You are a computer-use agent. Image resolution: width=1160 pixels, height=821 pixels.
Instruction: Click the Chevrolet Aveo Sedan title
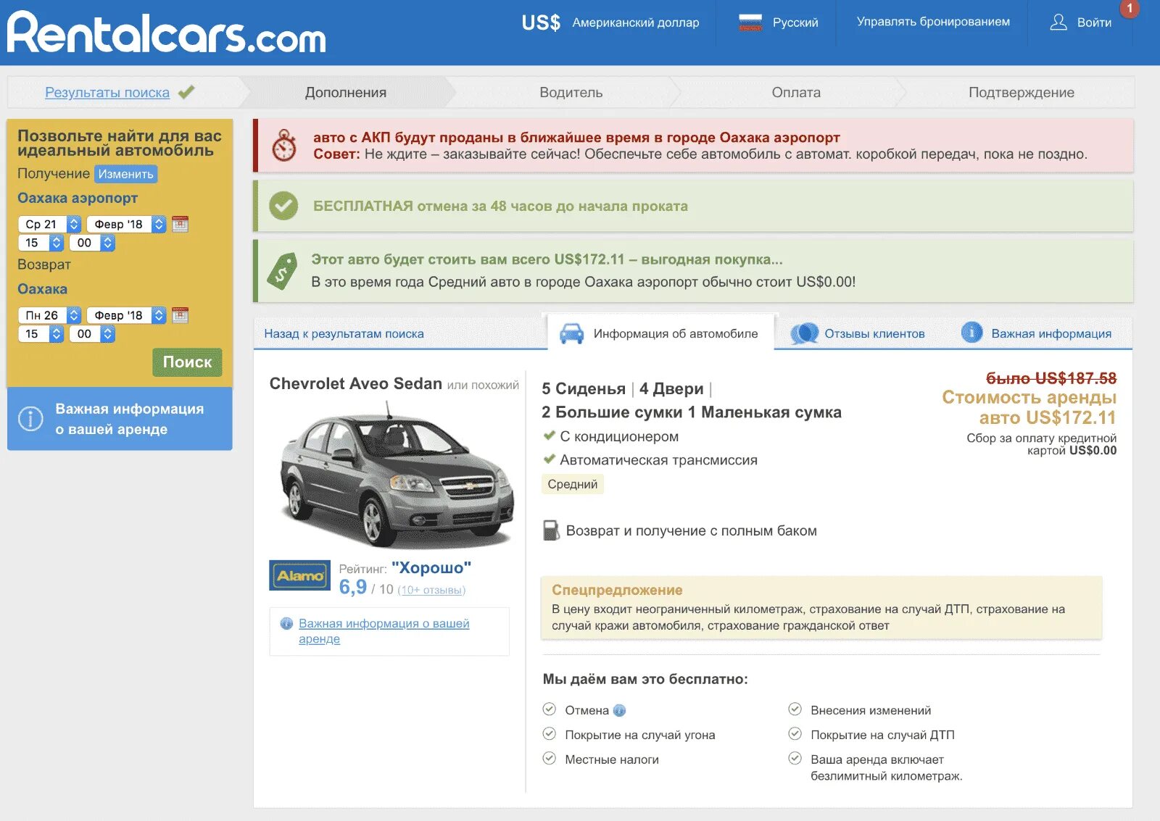click(x=356, y=383)
